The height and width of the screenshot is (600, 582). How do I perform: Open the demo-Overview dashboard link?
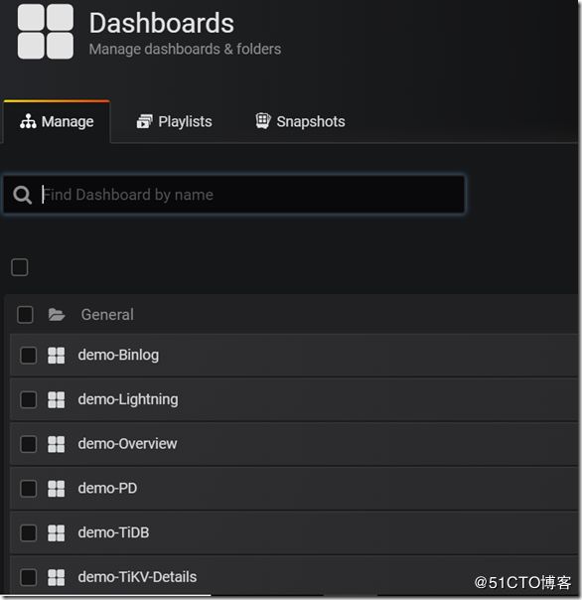tap(127, 444)
